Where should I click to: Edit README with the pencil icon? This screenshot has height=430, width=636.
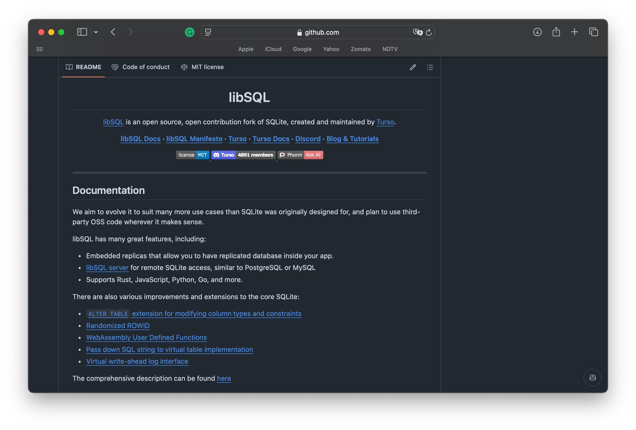pyautogui.click(x=413, y=67)
